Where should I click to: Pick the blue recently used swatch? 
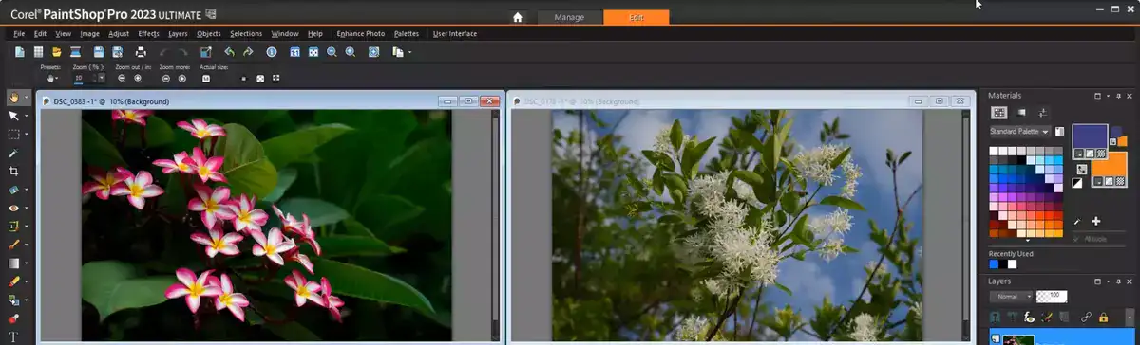[x=994, y=264]
